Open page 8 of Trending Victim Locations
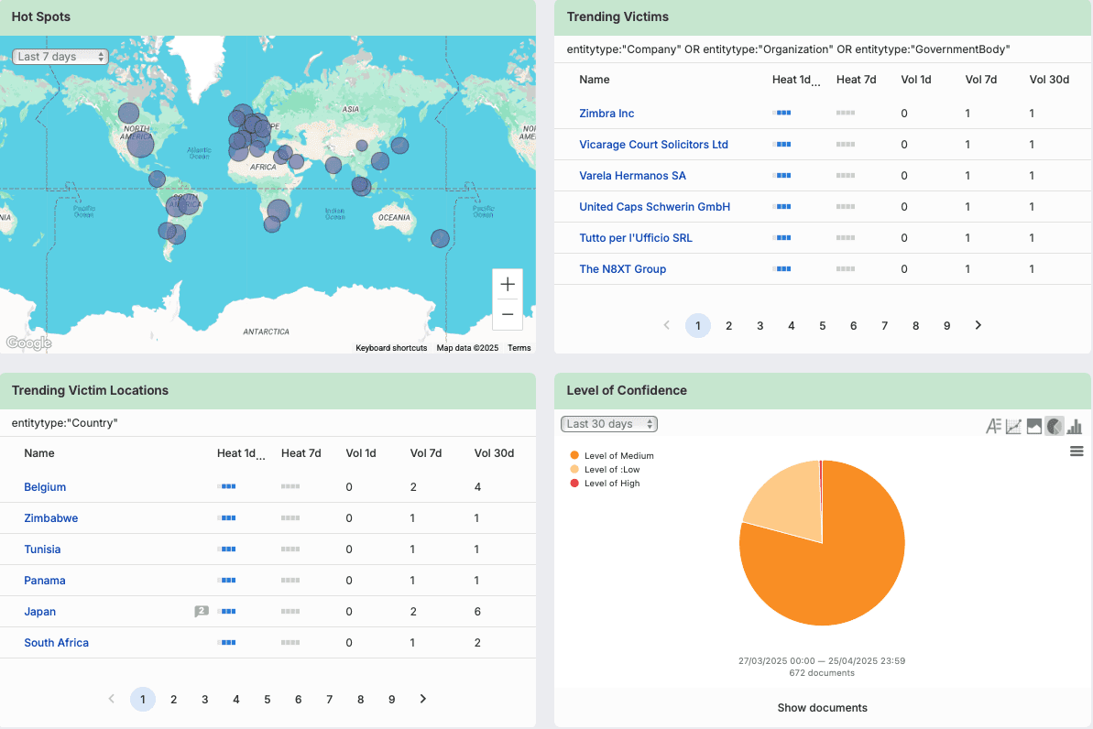Image resolution: width=1093 pixels, height=729 pixels. (x=360, y=699)
